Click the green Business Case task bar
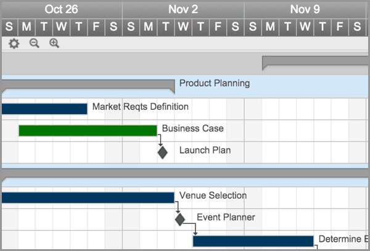The height and width of the screenshot is (251, 370). pos(88,130)
